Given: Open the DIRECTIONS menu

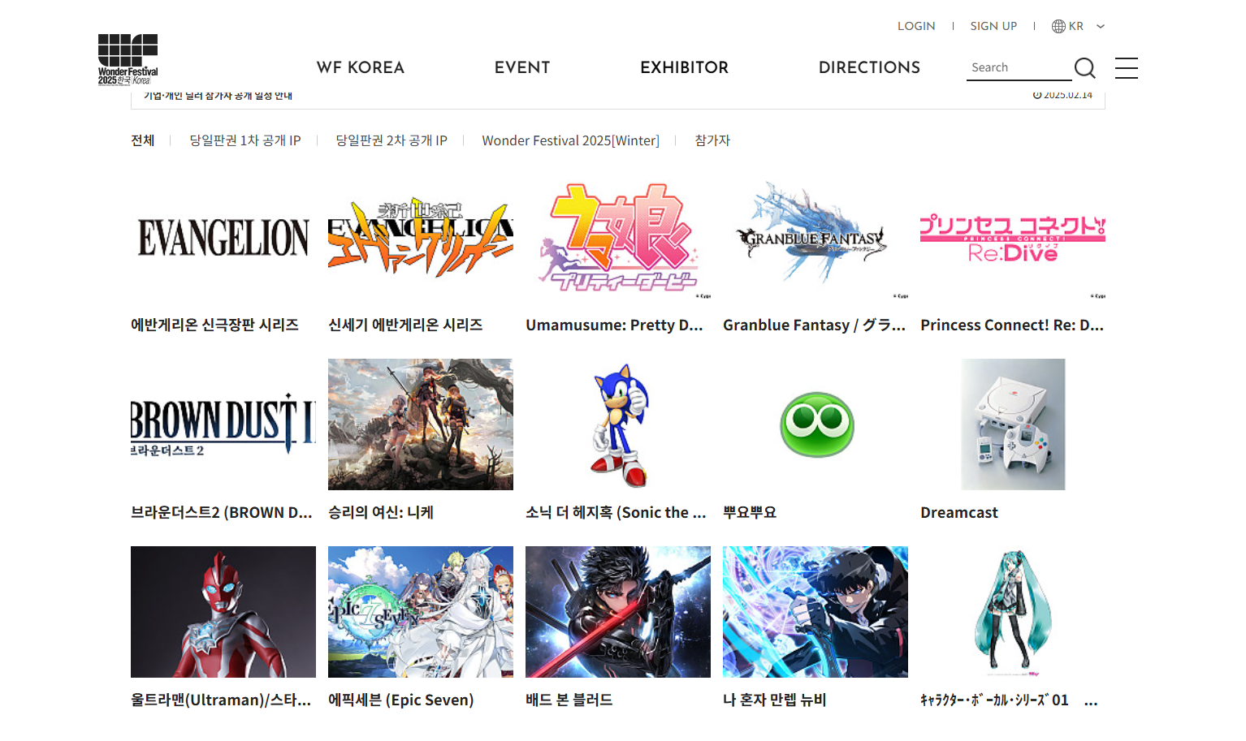Looking at the screenshot, I should [x=869, y=67].
